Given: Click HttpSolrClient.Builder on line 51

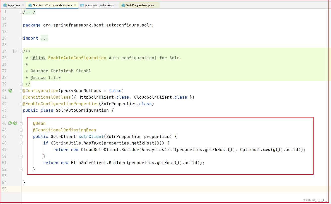Looking at the screenshot, I should [x=99, y=163].
